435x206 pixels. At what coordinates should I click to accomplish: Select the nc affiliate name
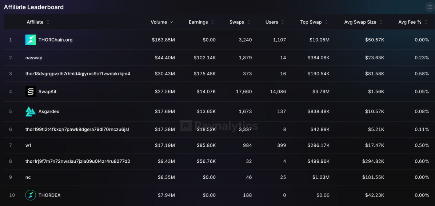28,177
